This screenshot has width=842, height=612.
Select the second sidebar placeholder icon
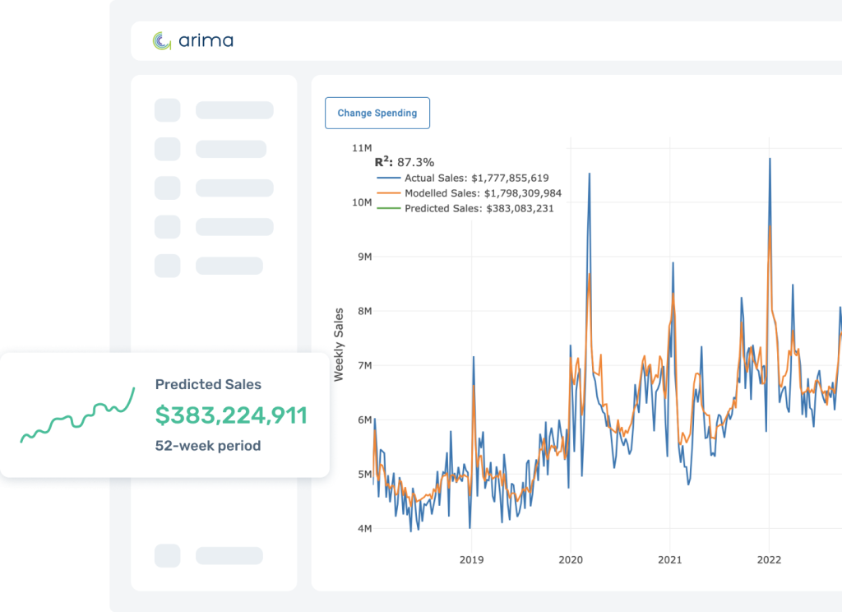coord(167,149)
